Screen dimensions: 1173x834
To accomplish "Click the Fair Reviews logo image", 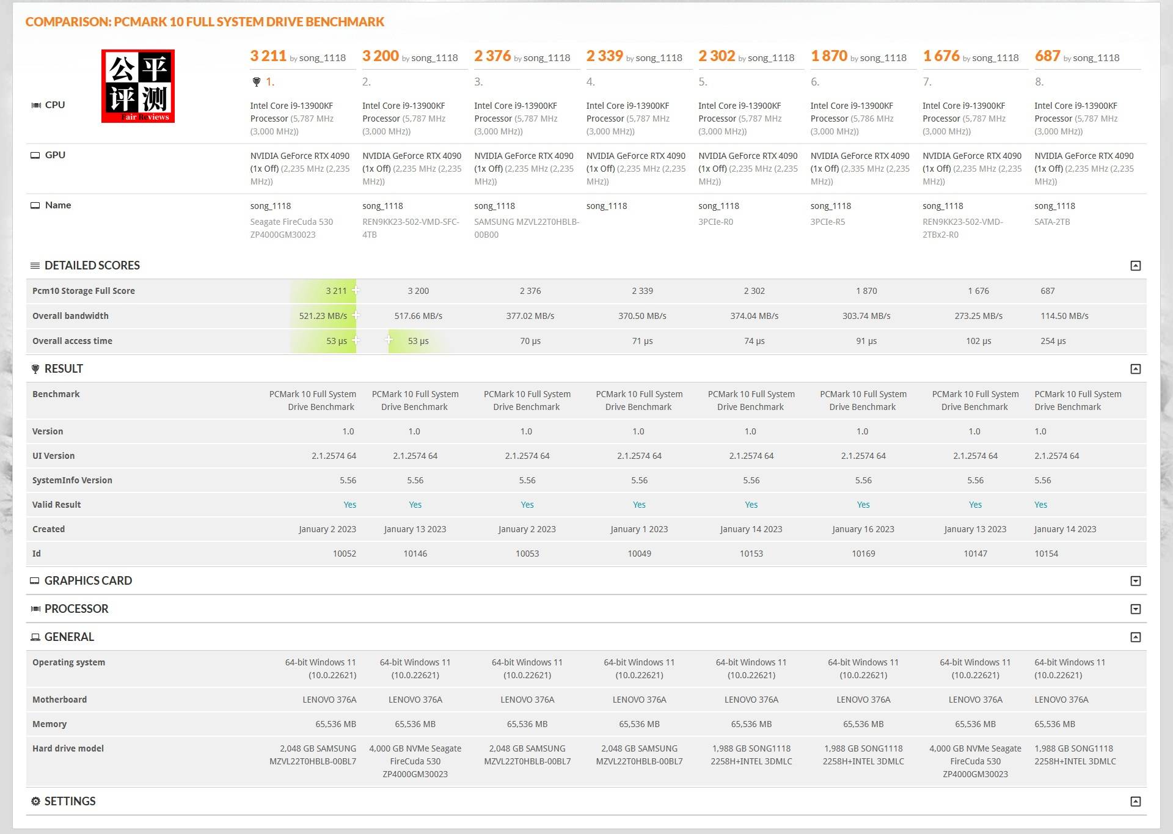I will pos(138,86).
